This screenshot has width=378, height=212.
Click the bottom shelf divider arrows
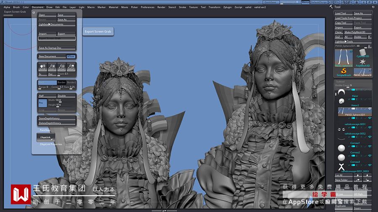click(164, 211)
